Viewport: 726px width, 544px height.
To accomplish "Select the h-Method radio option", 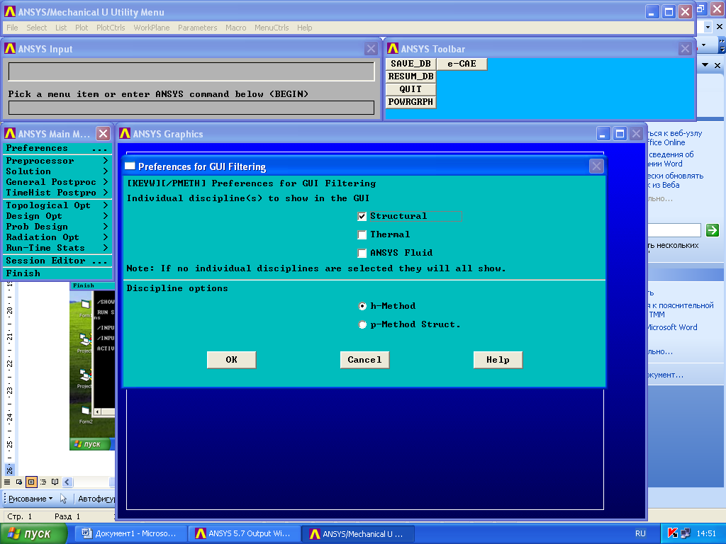I will [x=362, y=306].
